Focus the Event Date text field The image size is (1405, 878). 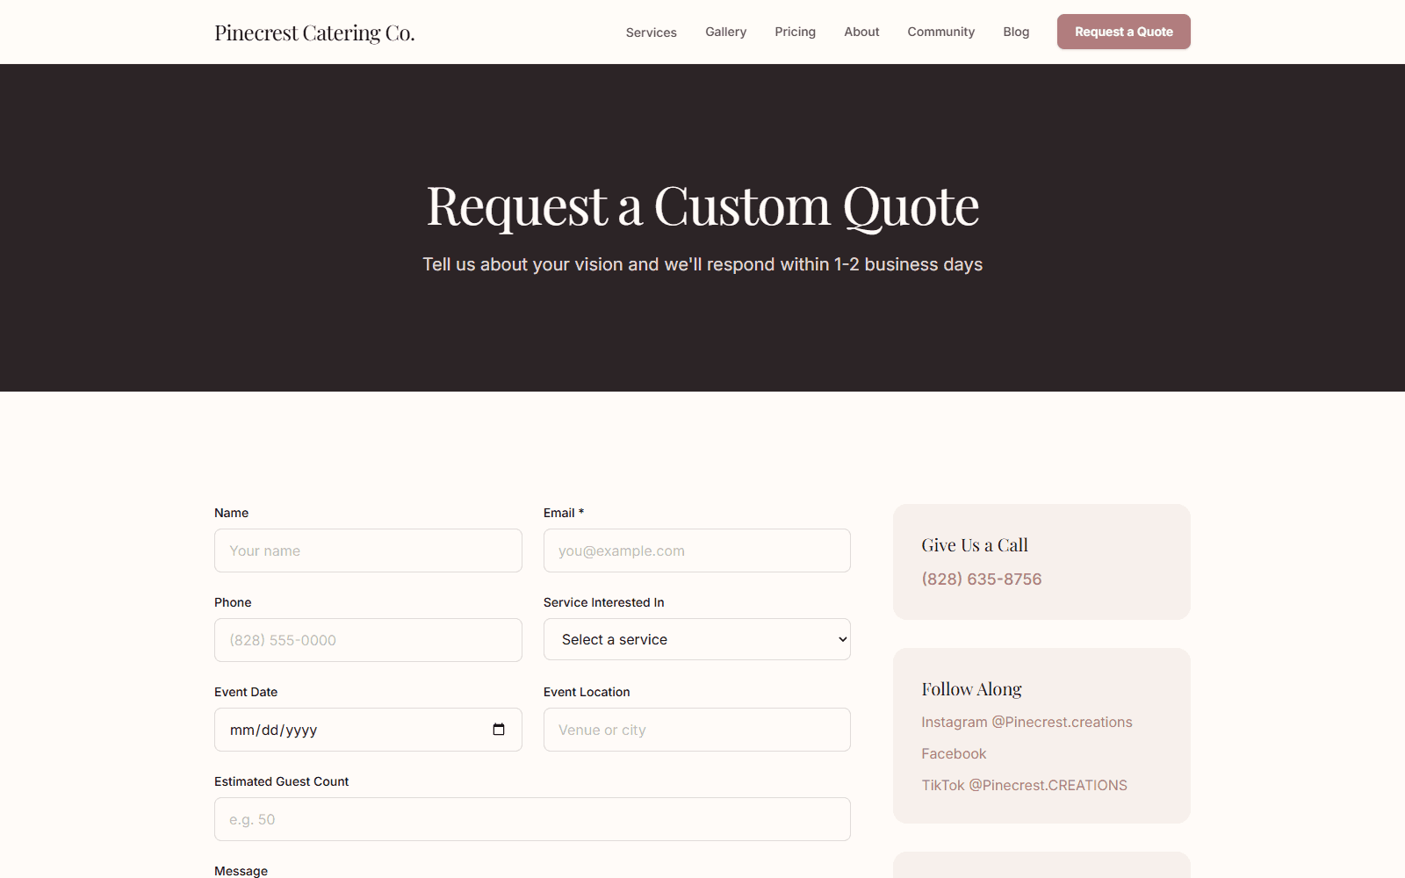351,730
